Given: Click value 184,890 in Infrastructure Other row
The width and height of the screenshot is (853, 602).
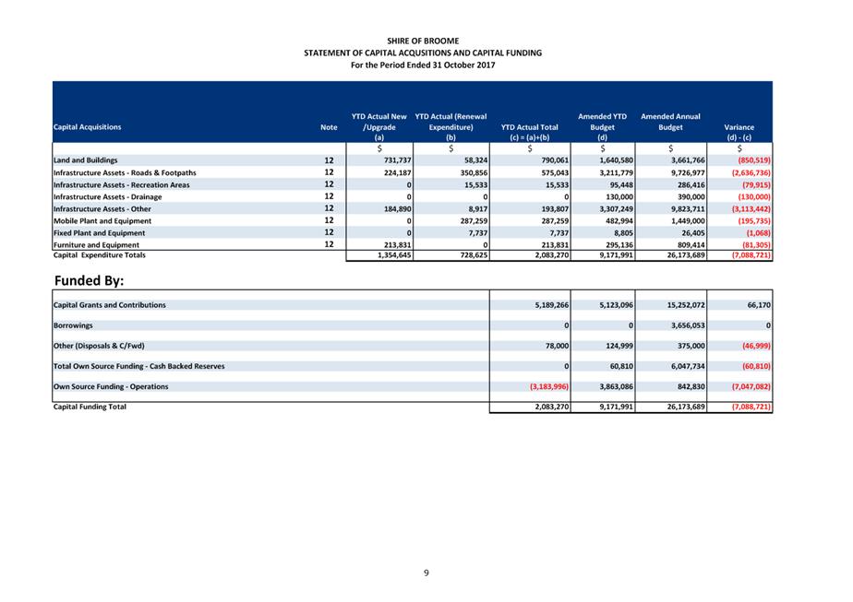Looking at the screenshot, I should pos(397,208).
